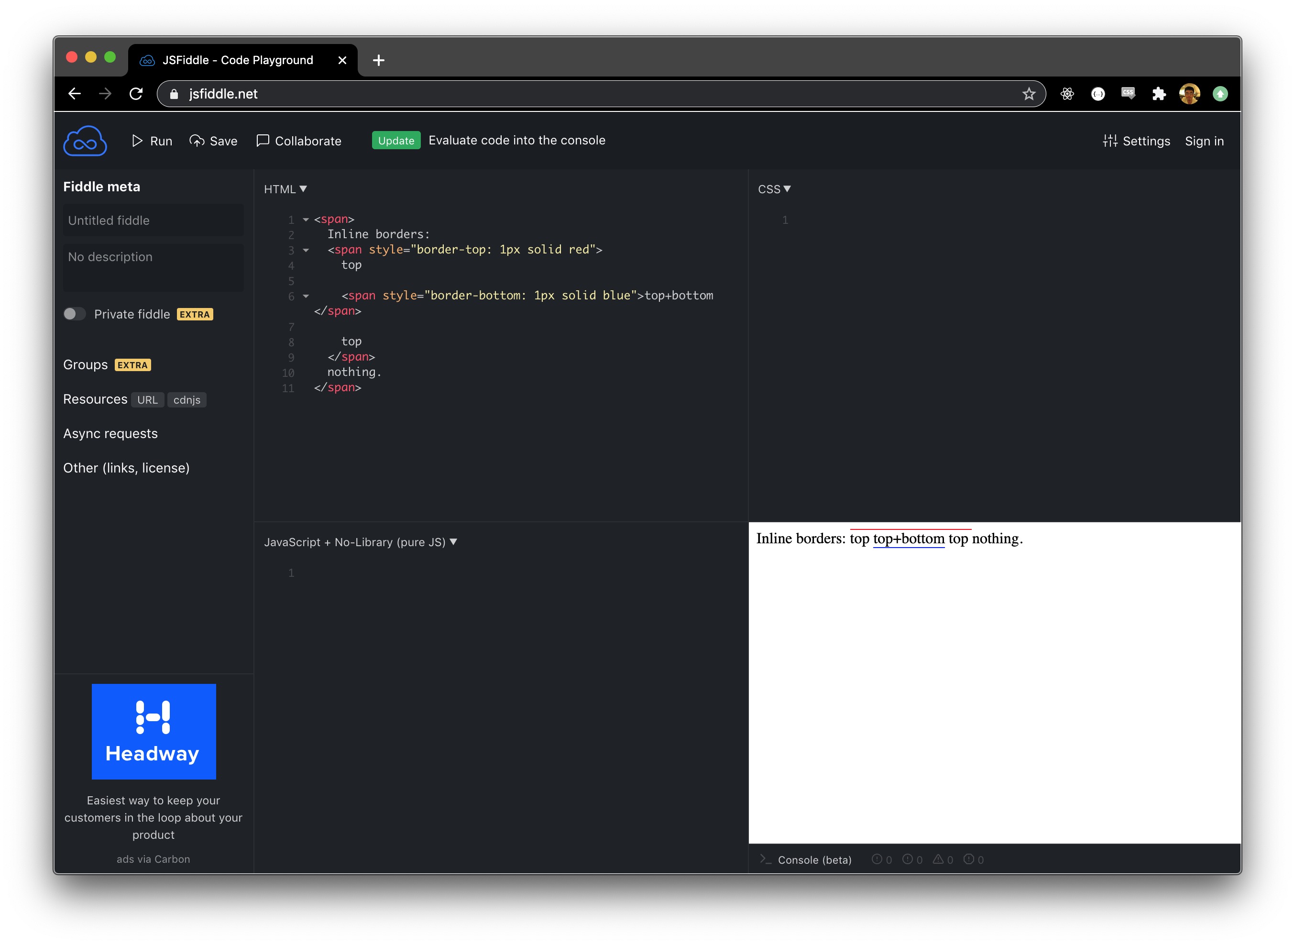Open the browser extensions puzzle icon
Image resolution: width=1295 pixels, height=945 pixels.
[x=1159, y=93]
